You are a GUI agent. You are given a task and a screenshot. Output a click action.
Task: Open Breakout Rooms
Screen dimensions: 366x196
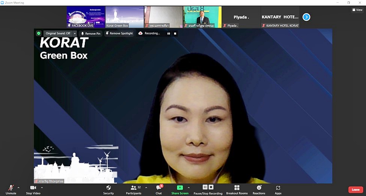pos(237,190)
